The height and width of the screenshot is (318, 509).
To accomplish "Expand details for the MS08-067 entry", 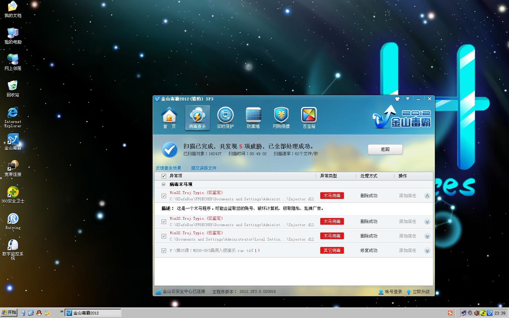I will pos(427,250).
